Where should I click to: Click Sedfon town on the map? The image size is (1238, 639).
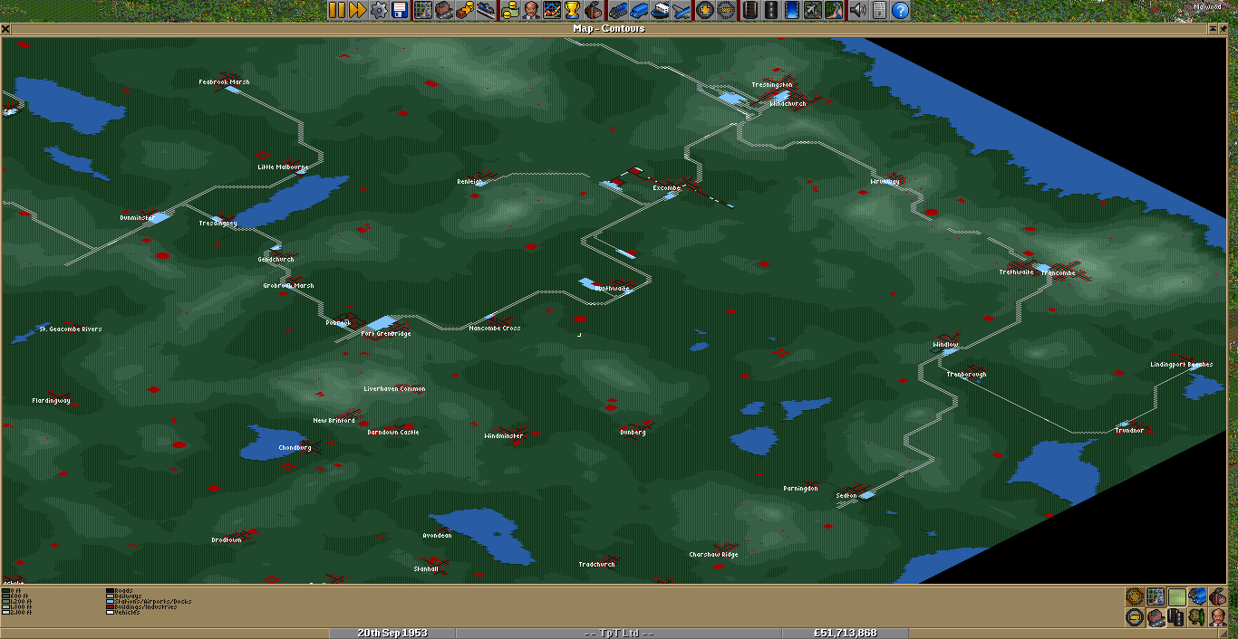click(x=846, y=496)
